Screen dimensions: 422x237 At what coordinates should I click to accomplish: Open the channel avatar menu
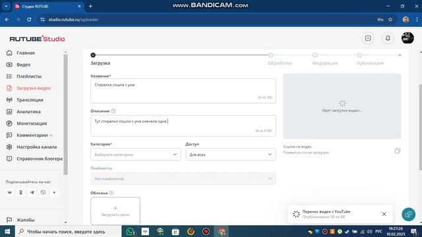point(407,38)
